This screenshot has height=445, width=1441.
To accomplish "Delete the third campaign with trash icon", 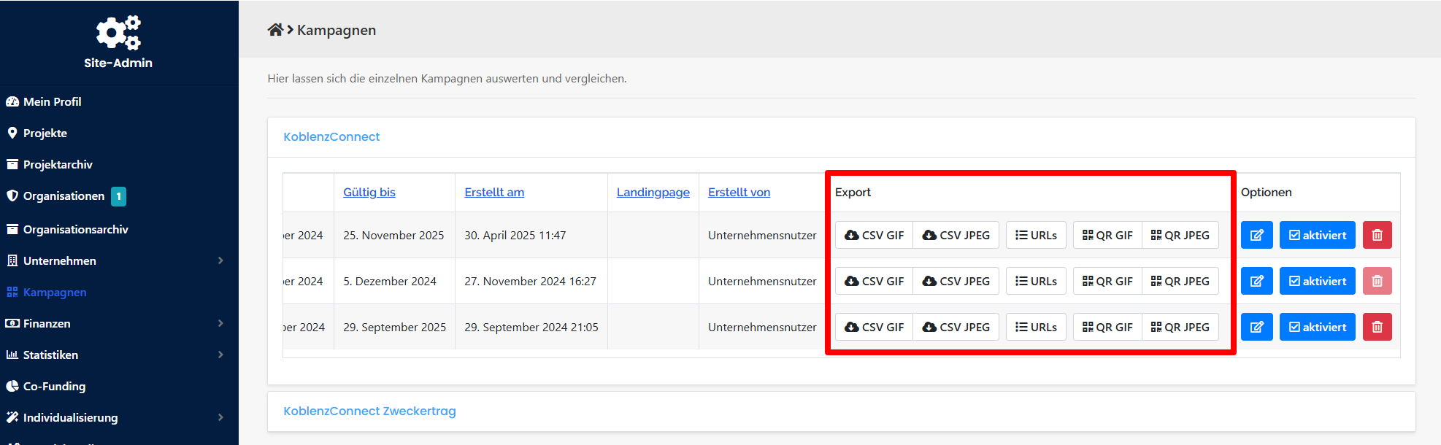I will tap(1377, 327).
